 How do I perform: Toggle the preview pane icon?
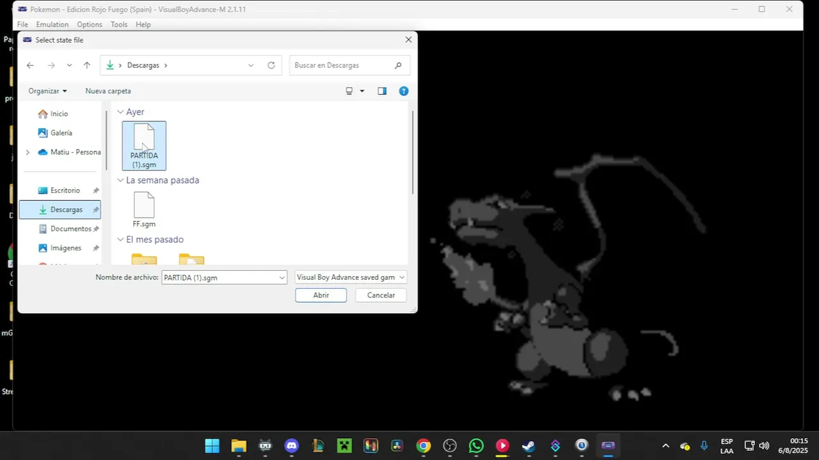pyautogui.click(x=382, y=91)
